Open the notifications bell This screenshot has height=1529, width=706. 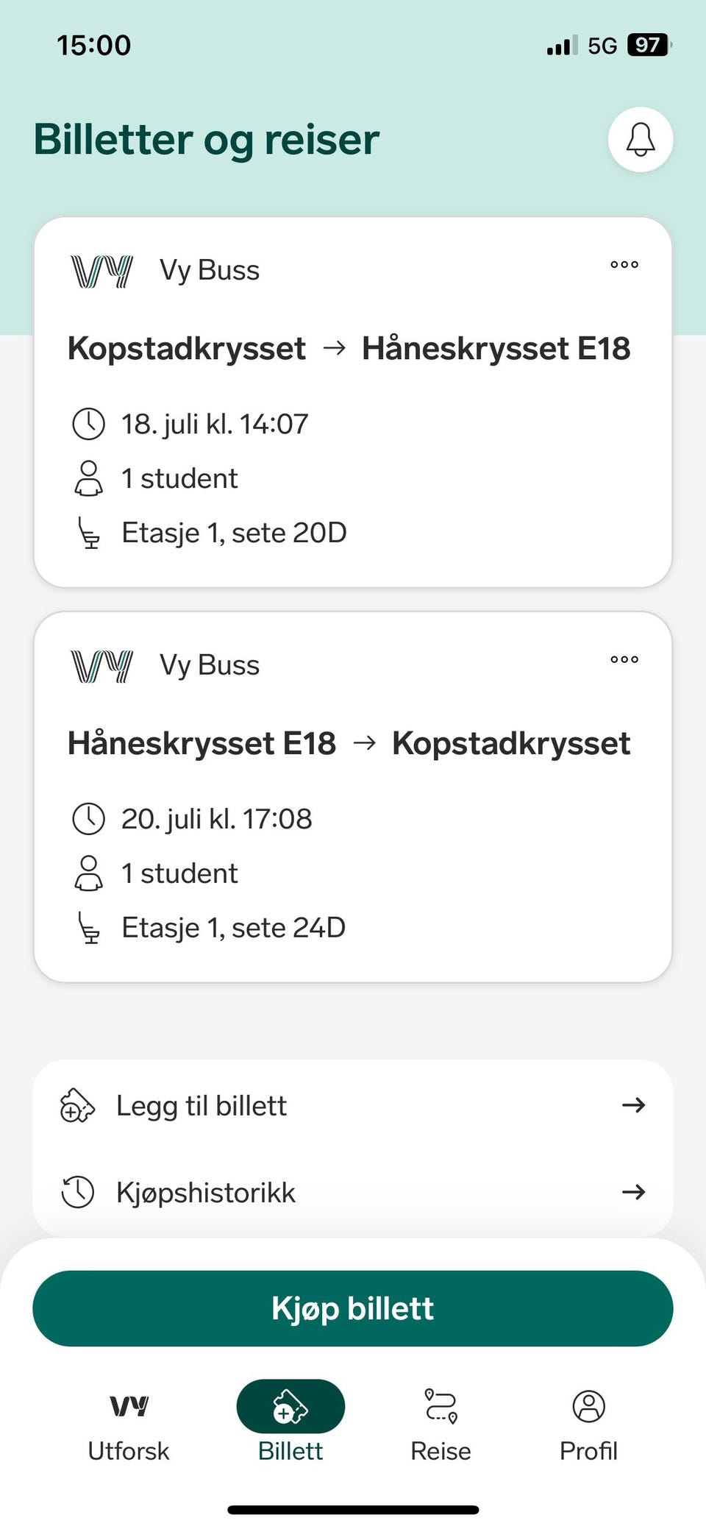[640, 139]
